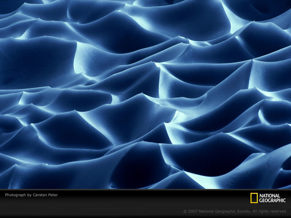Click the word 'Peter' in the credit

coord(53,195)
